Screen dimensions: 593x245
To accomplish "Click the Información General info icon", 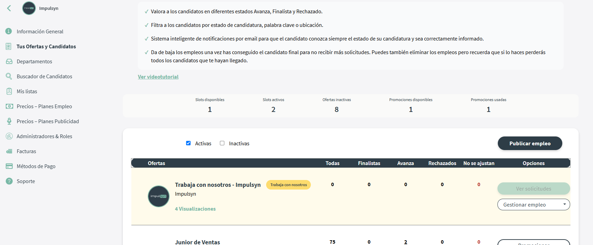I will click(x=9, y=31).
